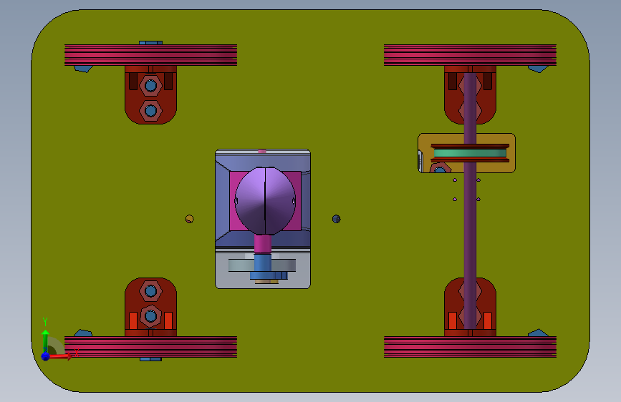Pick the blue part above bottom-right wheel
Image resolution: width=621 pixels, height=402 pixels.
538,333
